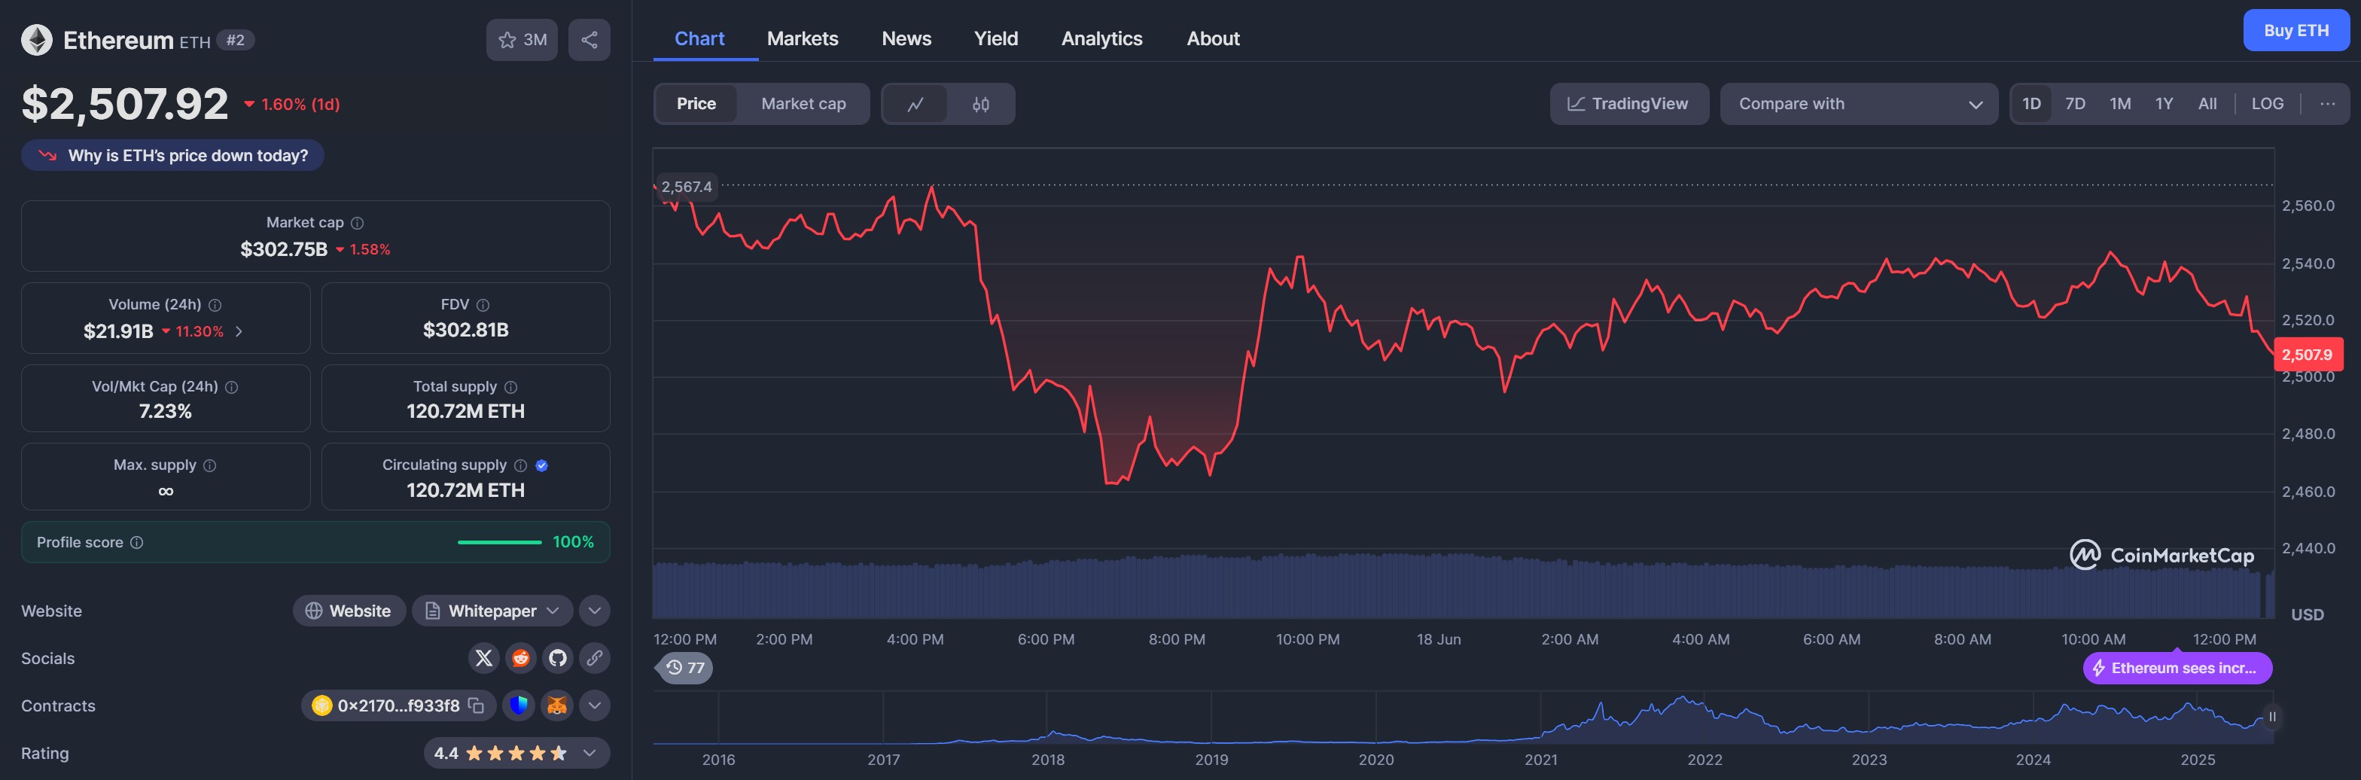Click Vol/Mkt Cap (24h) info icon
This screenshot has width=2361, height=780.
(x=232, y=387)
